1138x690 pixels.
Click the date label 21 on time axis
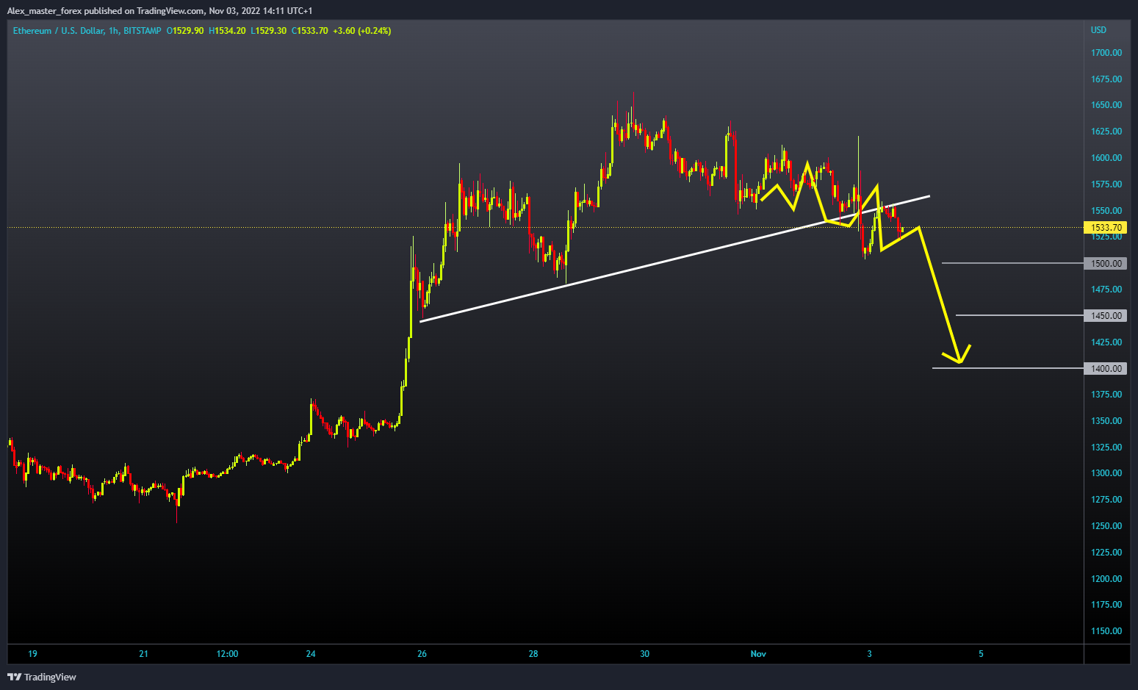tap(143, 654)
